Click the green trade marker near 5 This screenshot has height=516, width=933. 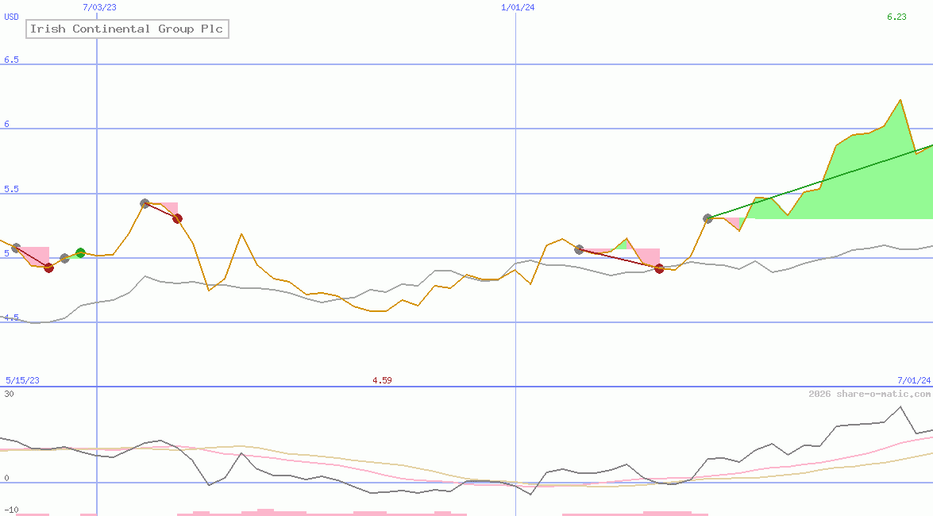click(81, 253)
